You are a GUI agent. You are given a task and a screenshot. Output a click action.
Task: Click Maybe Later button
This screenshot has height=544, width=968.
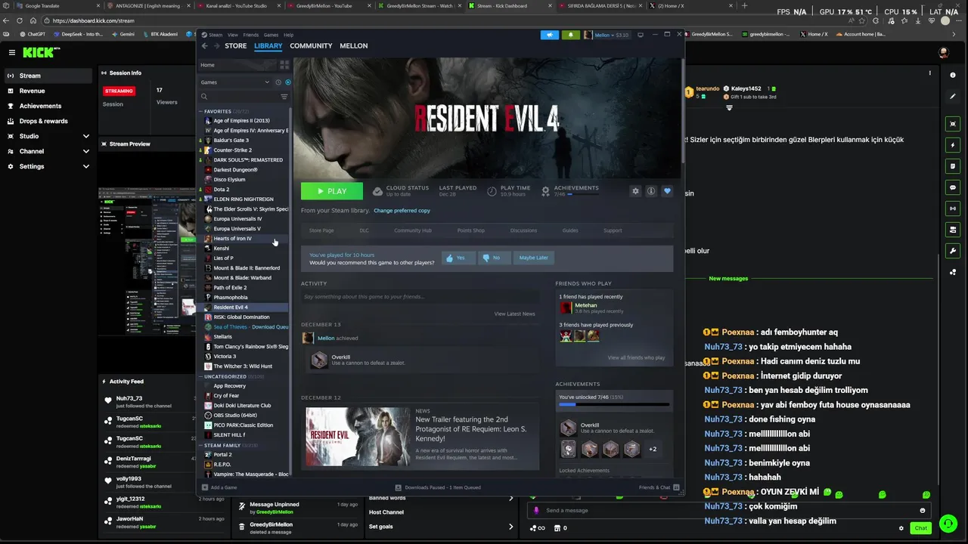(x=534, y=258)
